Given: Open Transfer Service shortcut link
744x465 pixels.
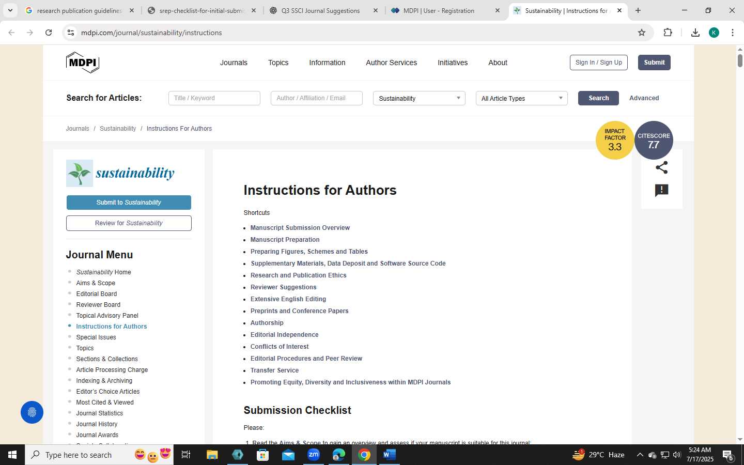Looking at the screenshot, I should click(x=274, y=370).
